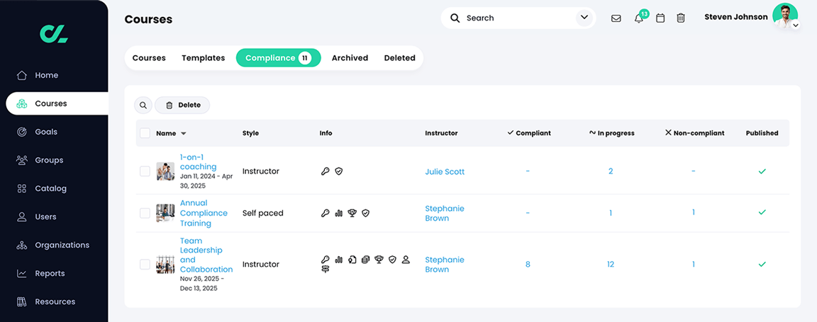Open Annual Compliance Training course link
817x322 pixels.
(204, 213)
